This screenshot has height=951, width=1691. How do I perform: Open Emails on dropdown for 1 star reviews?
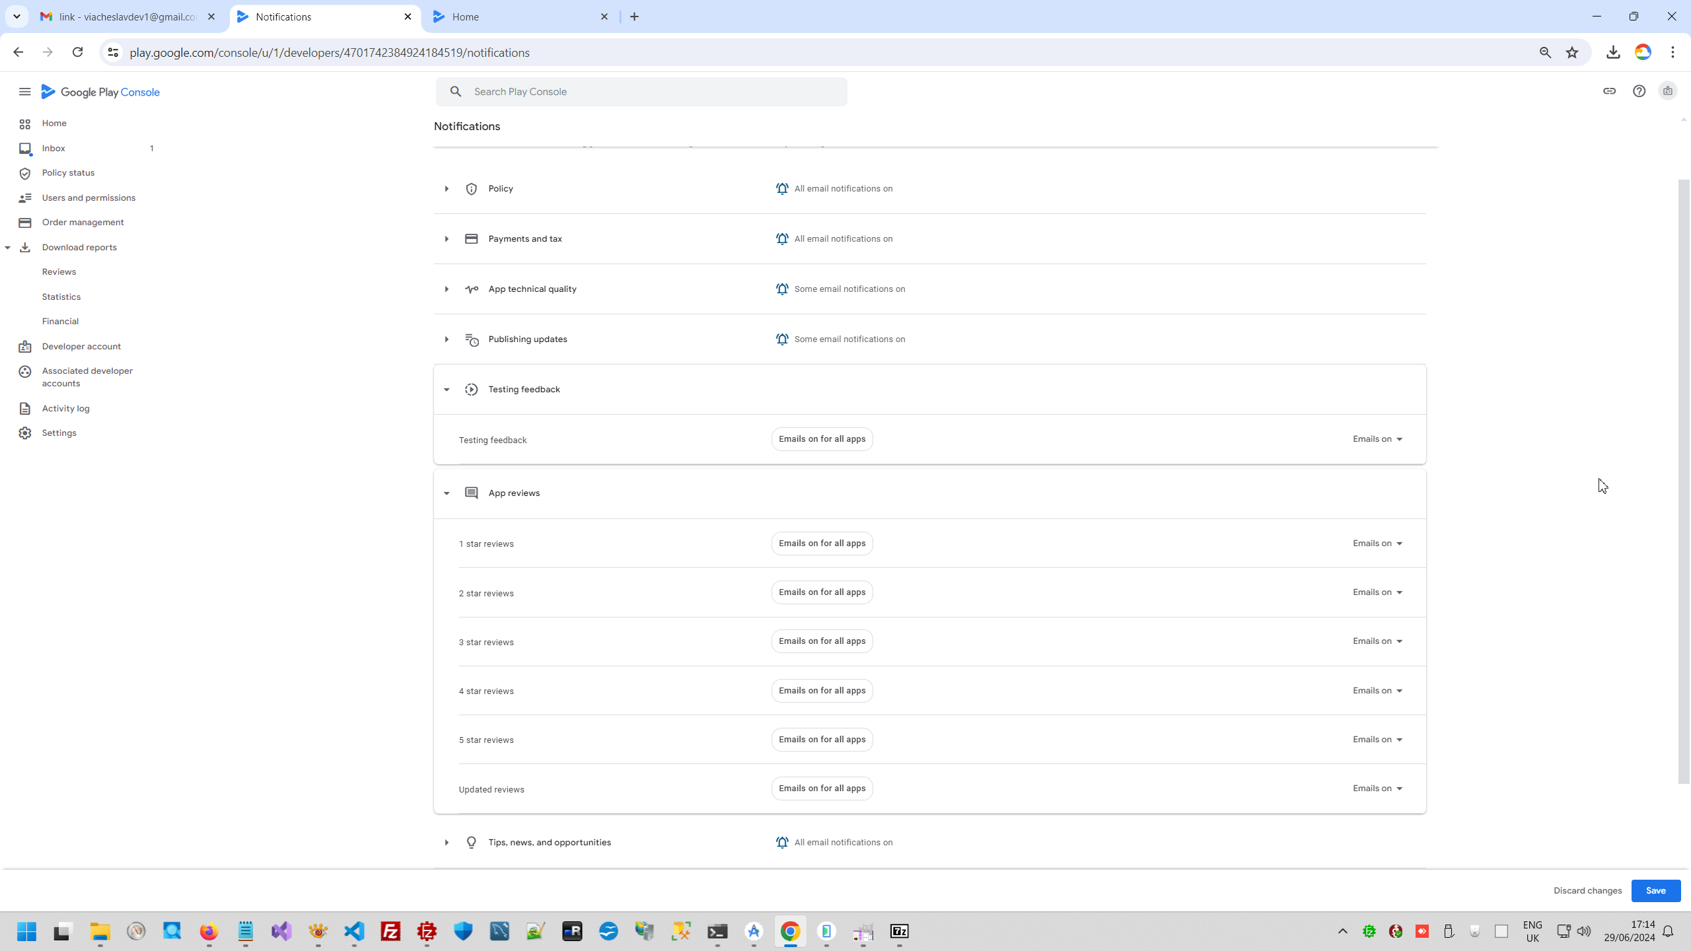click(x=1377, y=544)
